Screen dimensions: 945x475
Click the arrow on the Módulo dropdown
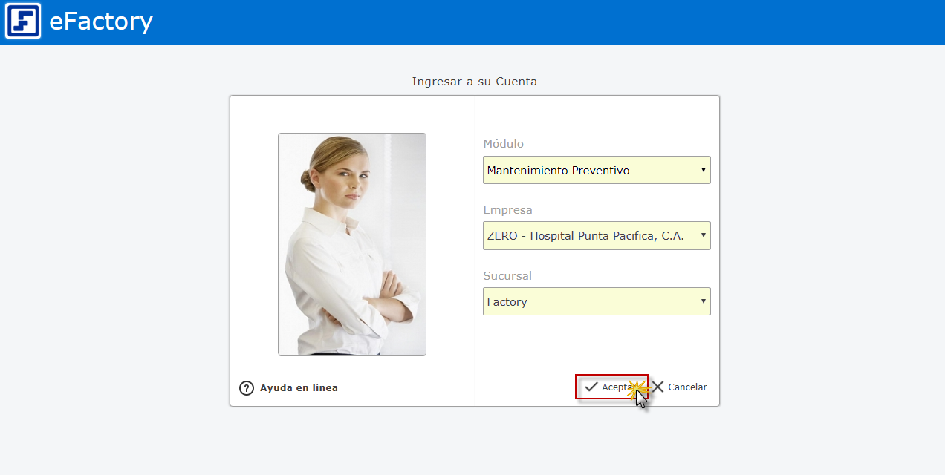coord(703,170)
